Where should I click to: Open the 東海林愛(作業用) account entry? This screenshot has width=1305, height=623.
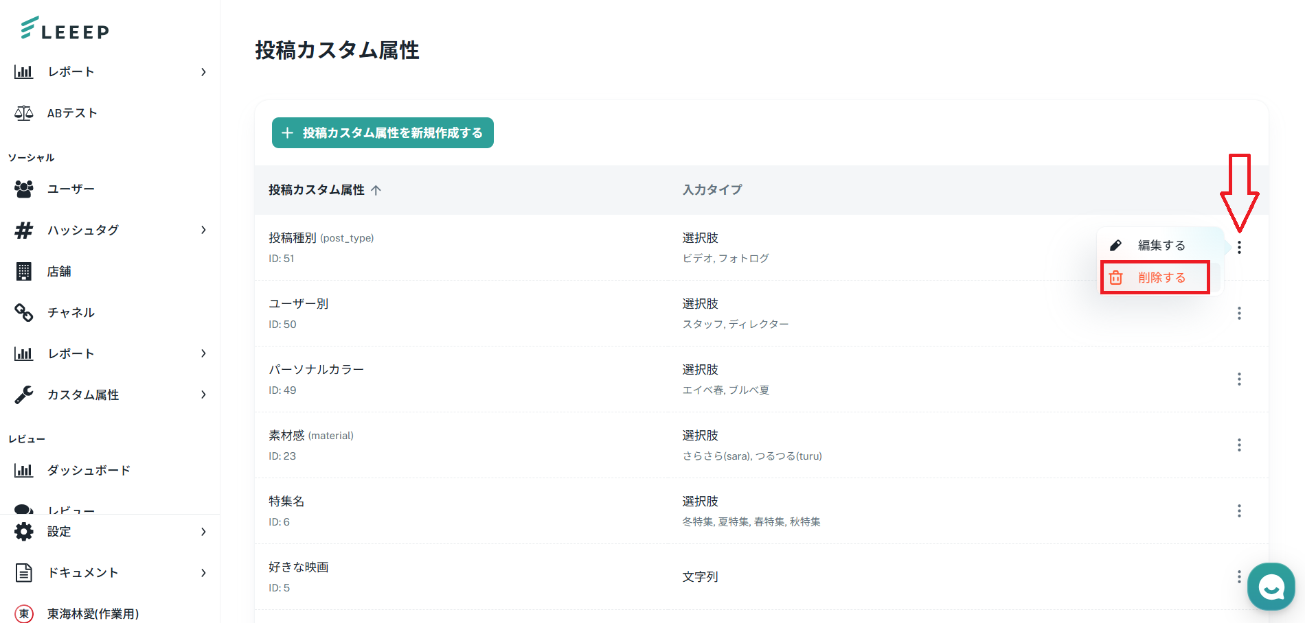[x=93, y=613]
